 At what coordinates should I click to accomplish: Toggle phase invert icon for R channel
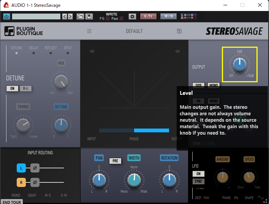[x=35, y=182]
